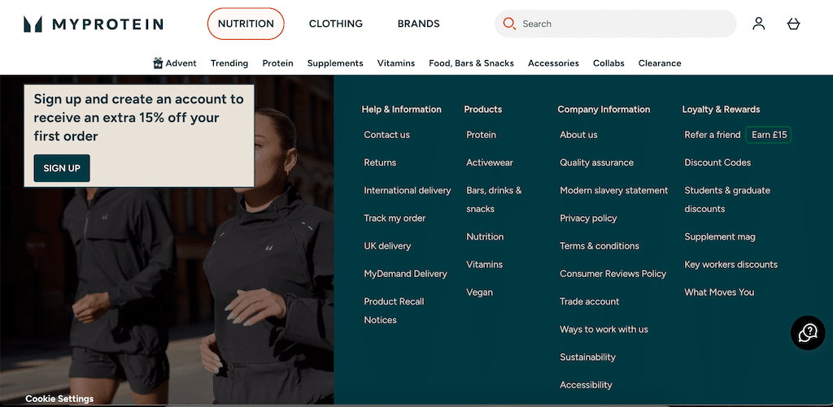Open the live chat help bubble

pyautogui.click(x=808, y=333)
